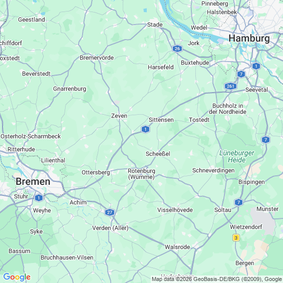Image resolution: width=283 pixels, height=283 pixels.
Task: Click the A7 shield near Soltau
Action: [238, 202]
